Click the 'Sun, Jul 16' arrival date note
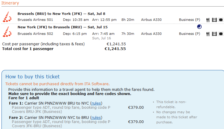This screenshot has width=224, height=129. [x=101, y=38]
